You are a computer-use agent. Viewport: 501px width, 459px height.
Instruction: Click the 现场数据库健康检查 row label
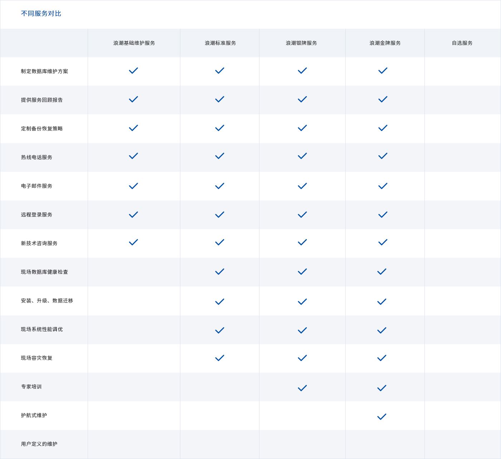[x=44, y=272]
